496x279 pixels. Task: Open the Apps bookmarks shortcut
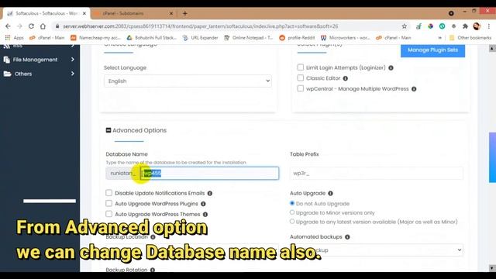point(14,38)
